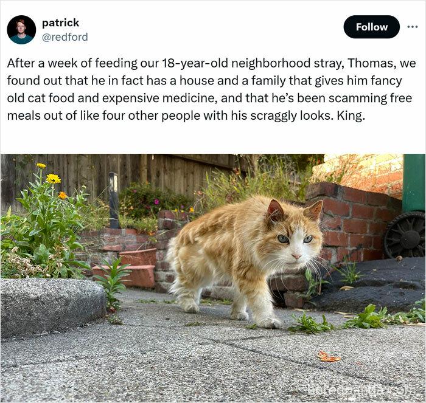Screen dimensions: 426x403
Task: Open the attached cat photo
Action: pyautogui.click(x=213, y=278)
